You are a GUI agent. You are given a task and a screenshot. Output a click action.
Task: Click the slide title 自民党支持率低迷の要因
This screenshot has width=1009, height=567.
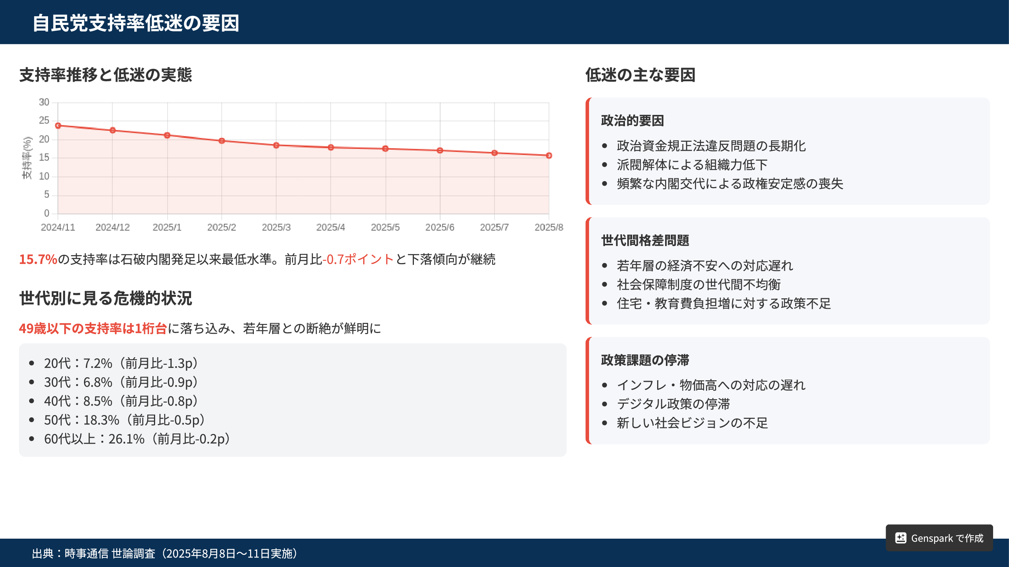(x=135, y=23)
